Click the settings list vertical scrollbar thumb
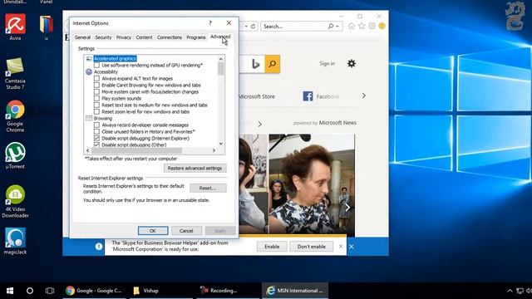 (221, 69)
